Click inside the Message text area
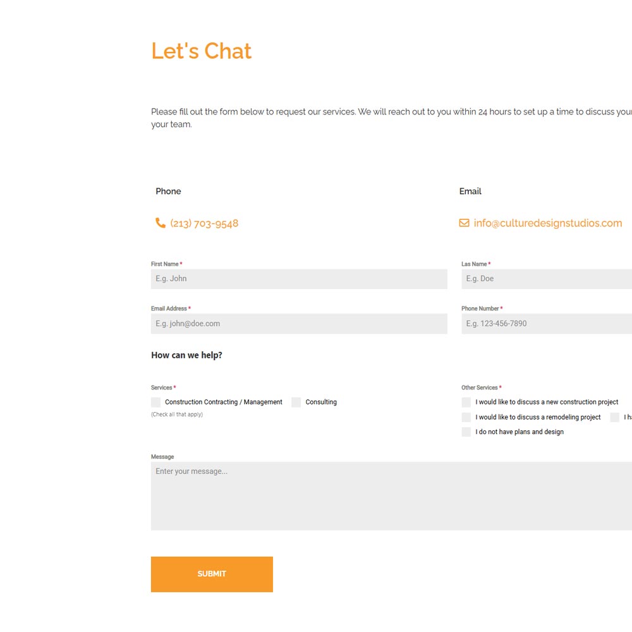Image resolution: width=632 pixels, height=632 pixels. [x=391, y=495]
